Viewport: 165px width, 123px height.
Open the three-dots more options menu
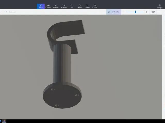click(x=159, y=12)
